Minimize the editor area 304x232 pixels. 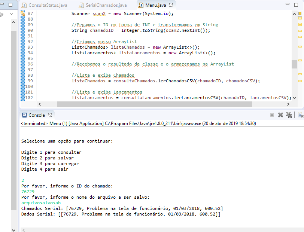coord(288,4)
